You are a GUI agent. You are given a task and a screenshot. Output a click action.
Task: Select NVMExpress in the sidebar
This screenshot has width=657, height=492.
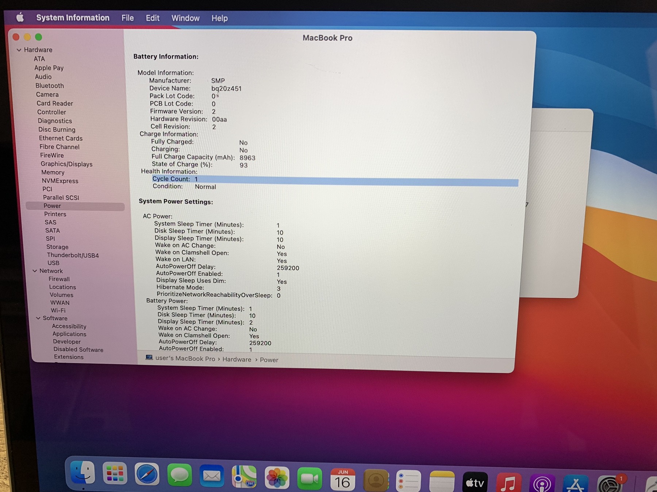[x=60, y=181]
